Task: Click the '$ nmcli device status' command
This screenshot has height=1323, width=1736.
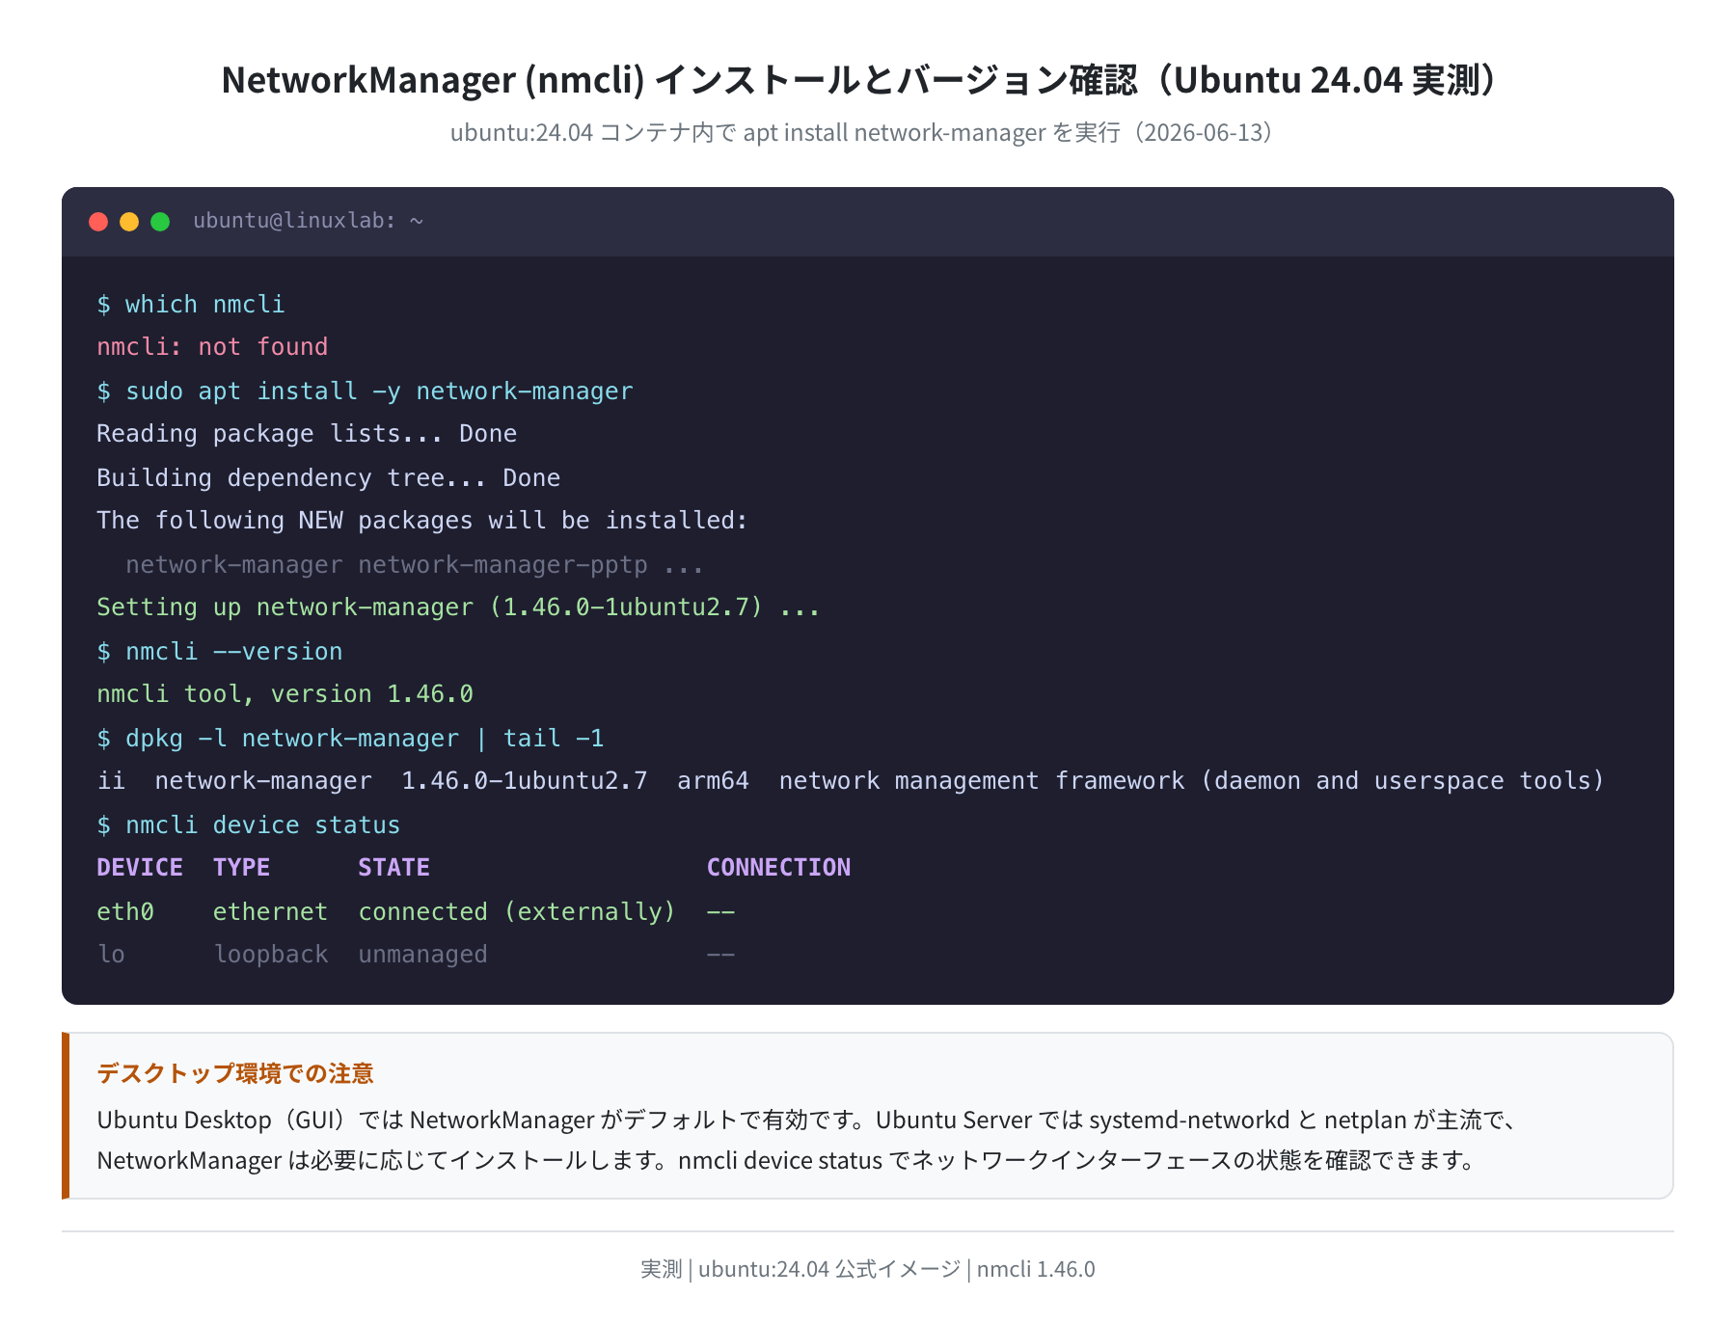Action: [x=249, y=824]
